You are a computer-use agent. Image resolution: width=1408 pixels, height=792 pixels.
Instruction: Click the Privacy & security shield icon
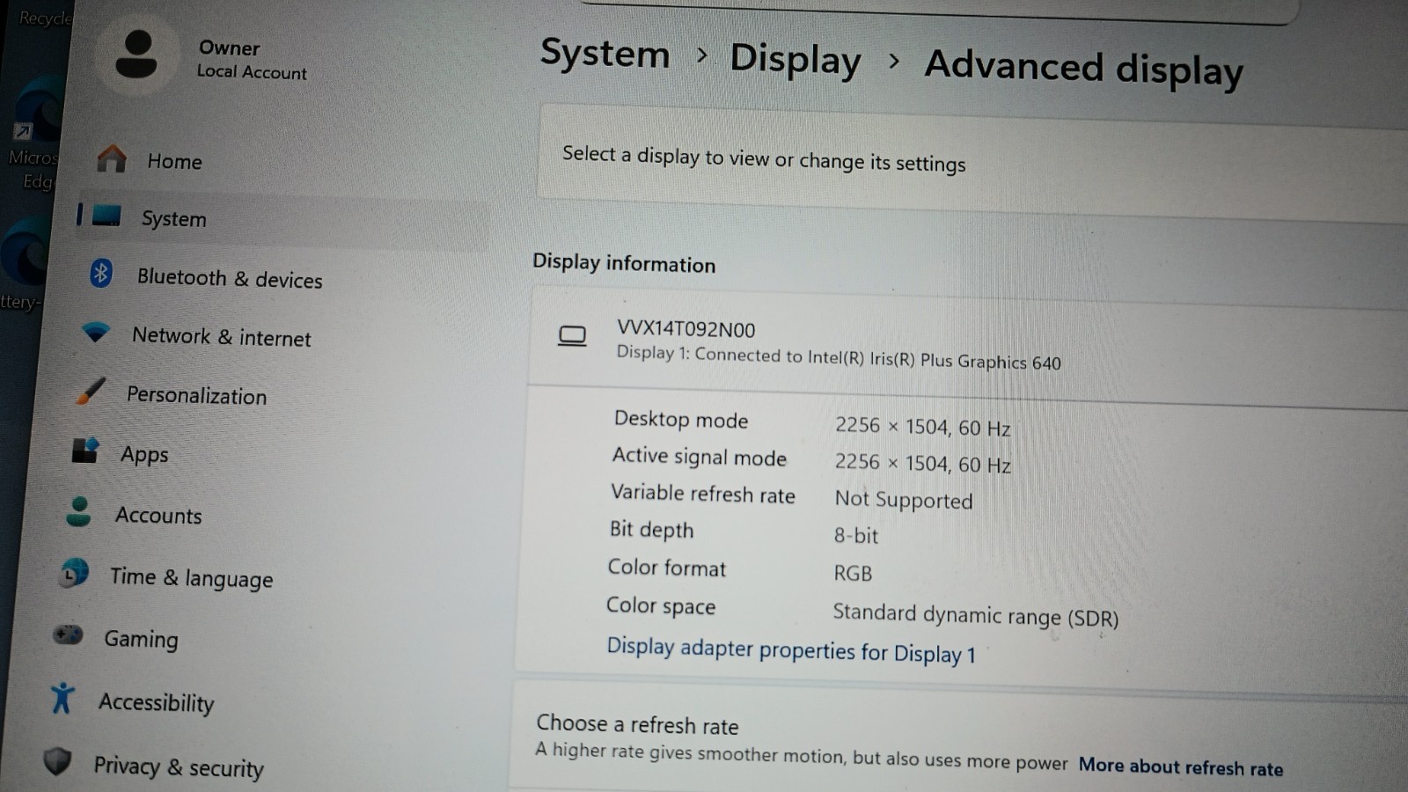coord(57,760)
